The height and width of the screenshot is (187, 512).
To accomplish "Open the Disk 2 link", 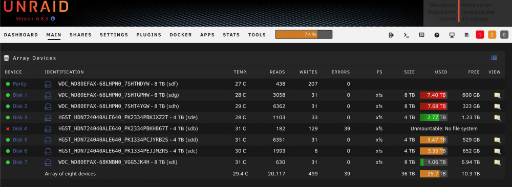I will (20, 106).
